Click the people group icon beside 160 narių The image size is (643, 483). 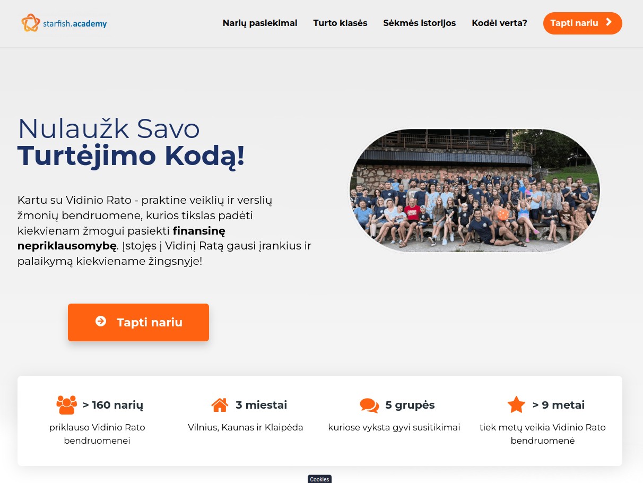pyautogui.click(x=66, y=405)
